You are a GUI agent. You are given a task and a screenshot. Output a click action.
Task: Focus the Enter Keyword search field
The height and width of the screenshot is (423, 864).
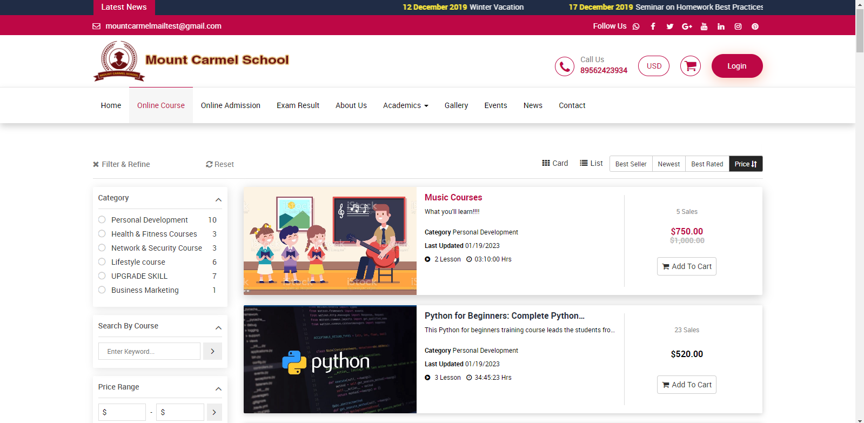149,351
